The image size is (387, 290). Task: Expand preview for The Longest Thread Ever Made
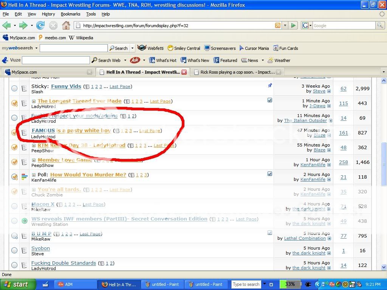pos(34,101)
